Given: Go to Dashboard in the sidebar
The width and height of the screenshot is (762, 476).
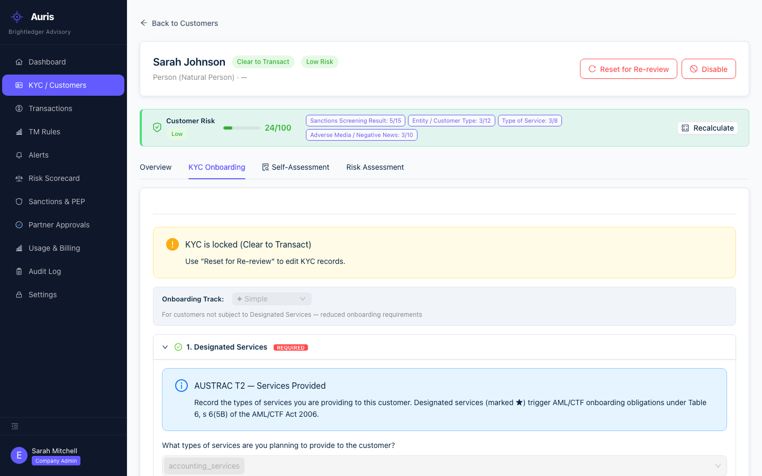Looking at the screenshot, I should pyautogui.click(x=63, y=62).
